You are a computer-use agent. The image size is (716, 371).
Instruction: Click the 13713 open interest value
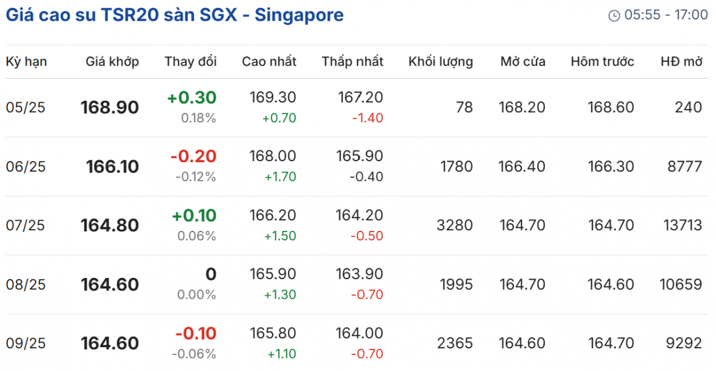[x=682, y=225]
